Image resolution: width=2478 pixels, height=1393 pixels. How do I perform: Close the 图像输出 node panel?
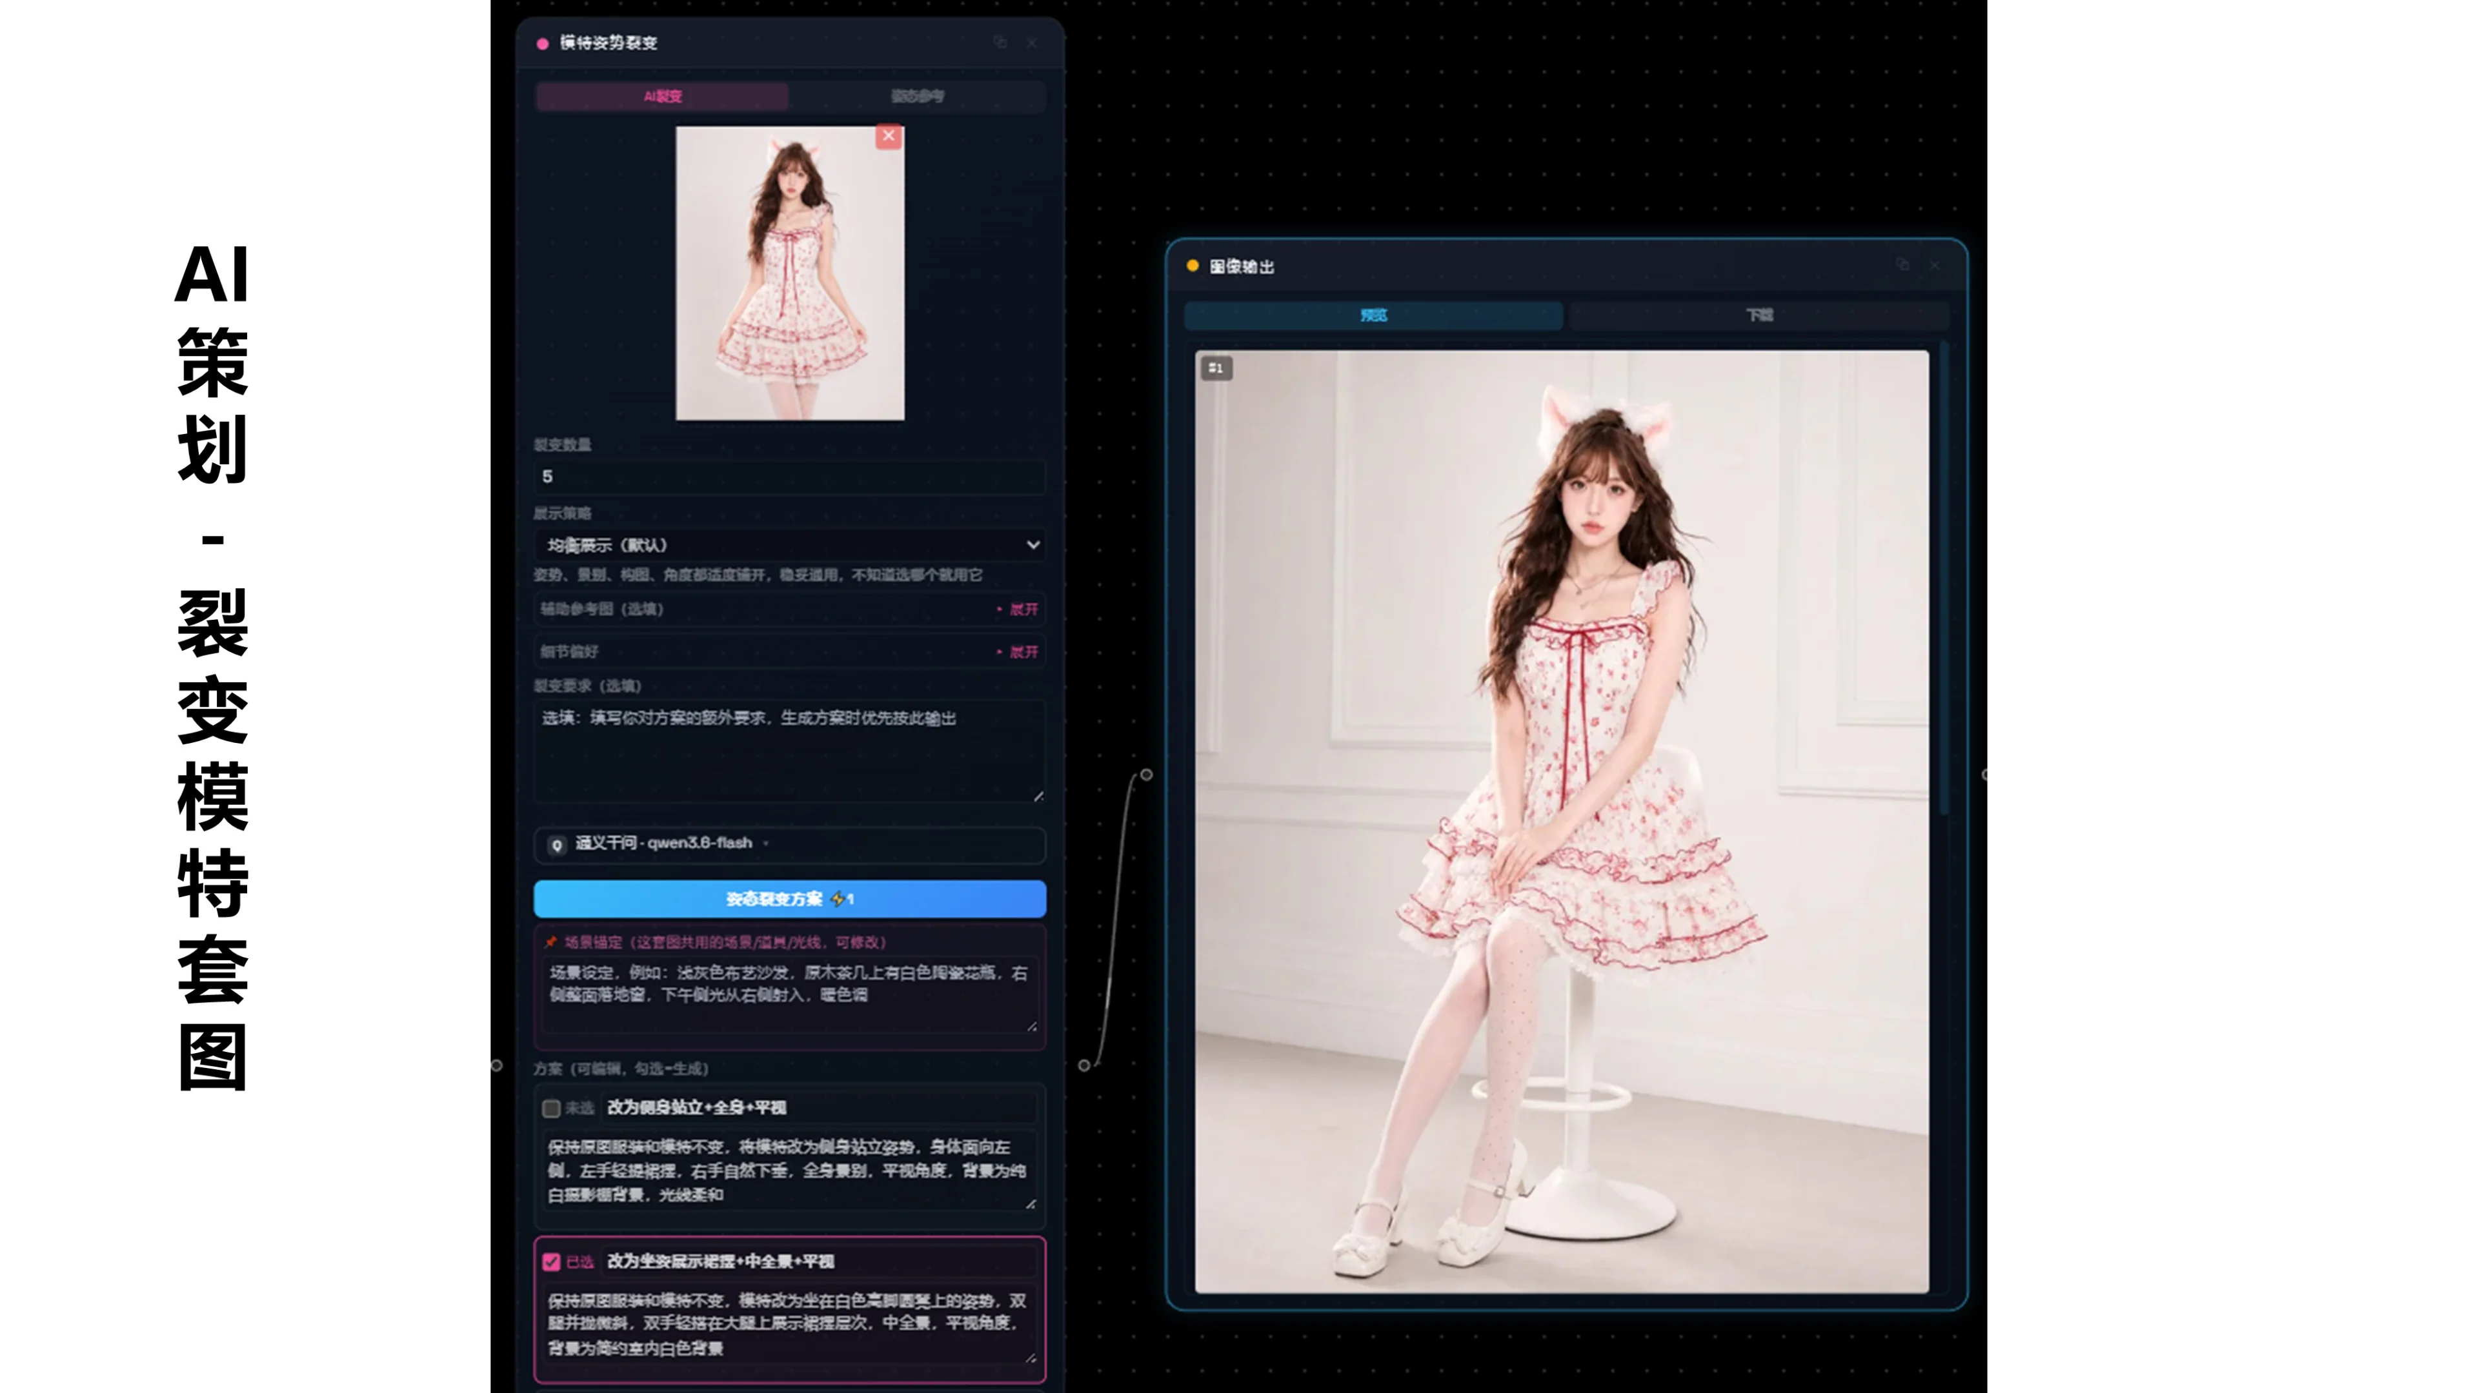[1935, 265]
